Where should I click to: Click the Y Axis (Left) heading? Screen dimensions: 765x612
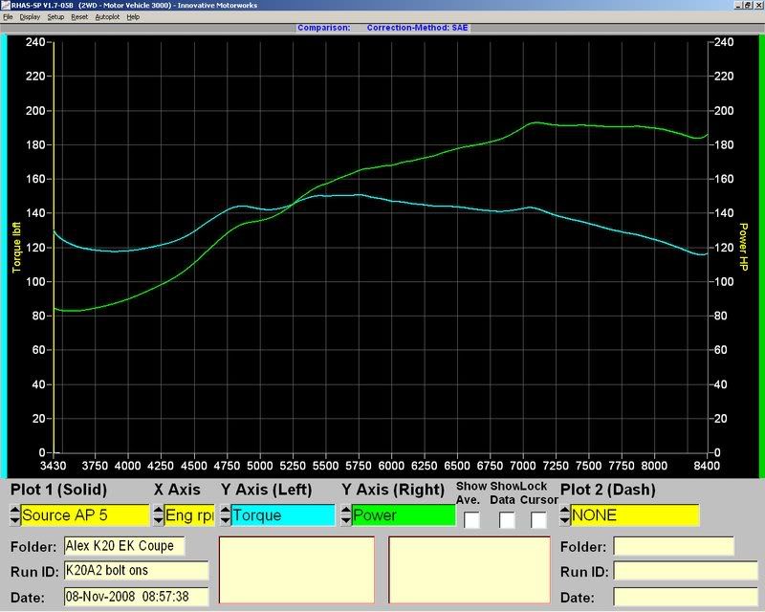[x=267, y=490]
